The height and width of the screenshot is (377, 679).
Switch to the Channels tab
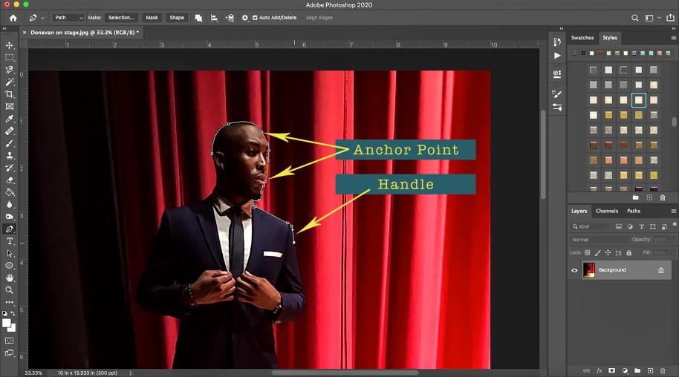(x=606, y=211)
